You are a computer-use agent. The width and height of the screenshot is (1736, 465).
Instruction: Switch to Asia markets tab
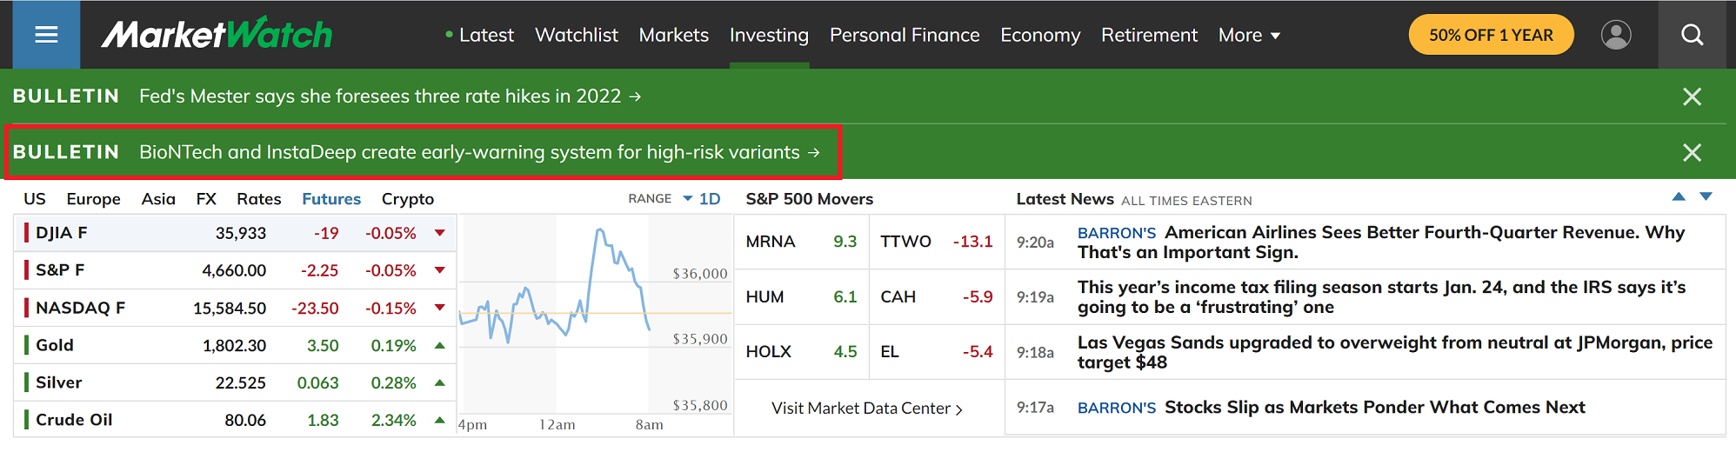click(158, 199)
